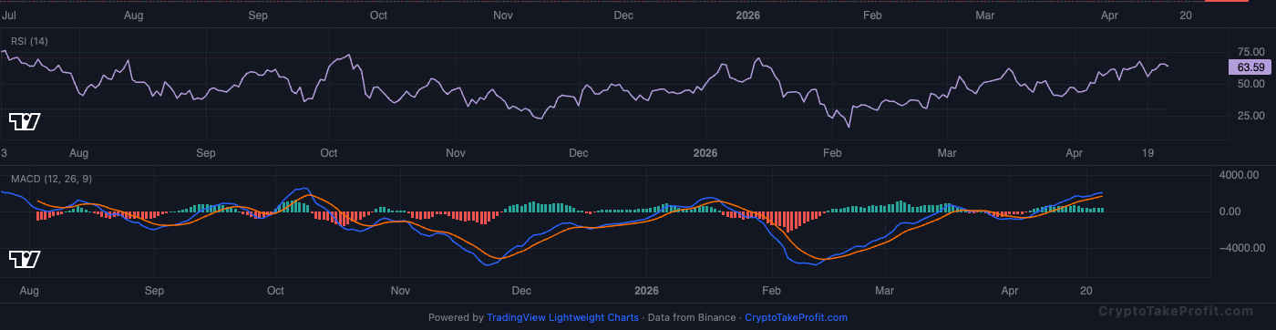Click the 2026 label on the RSI time axis
The height and width of the screenshot is (330, 1276).
(x=705, y=153)
